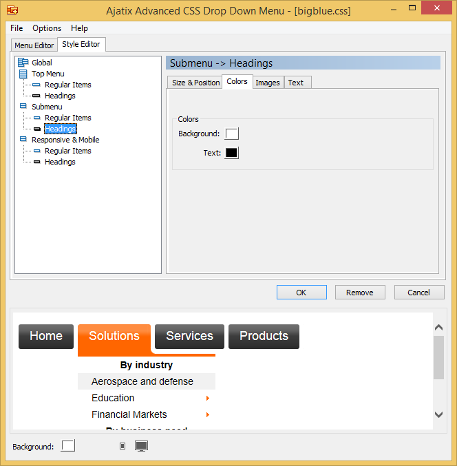
Task: Open the Options menu
Action: click(x=47, y=28)
